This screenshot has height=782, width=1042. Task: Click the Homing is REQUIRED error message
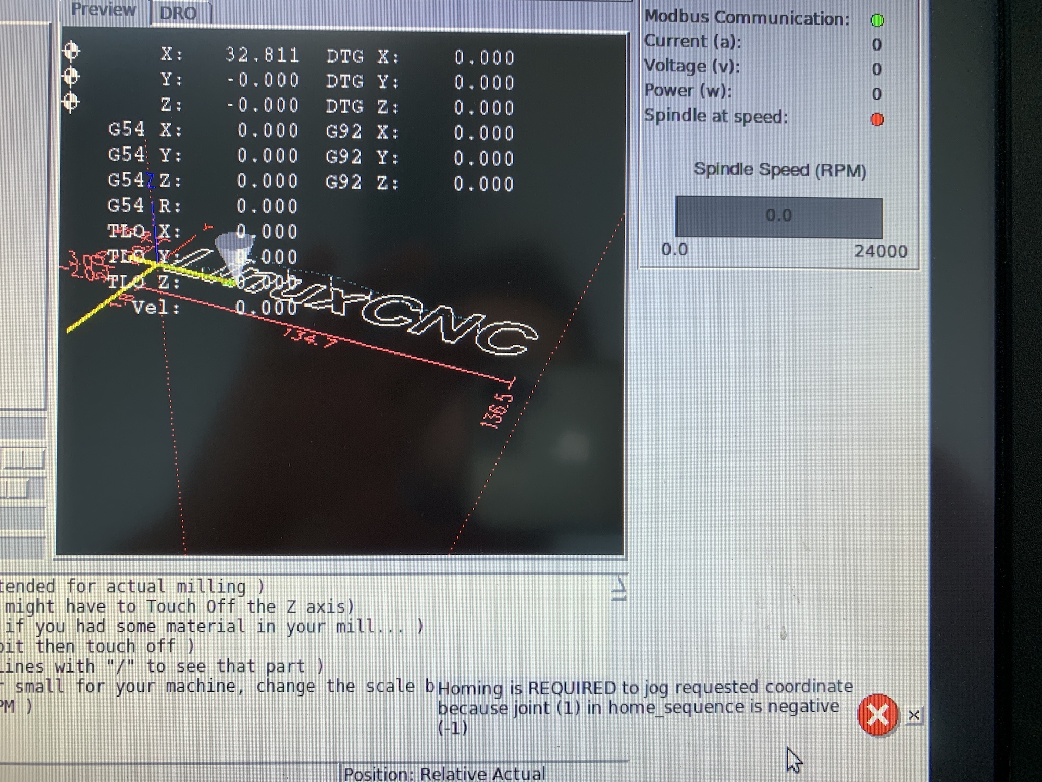click(645, 707)
